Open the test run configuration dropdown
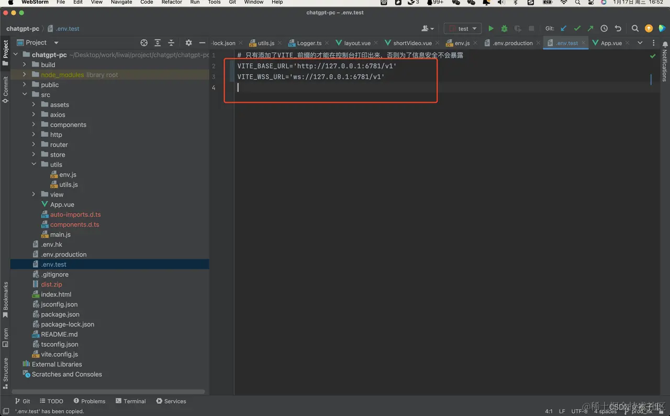670x416 pixels. point(463,29)
